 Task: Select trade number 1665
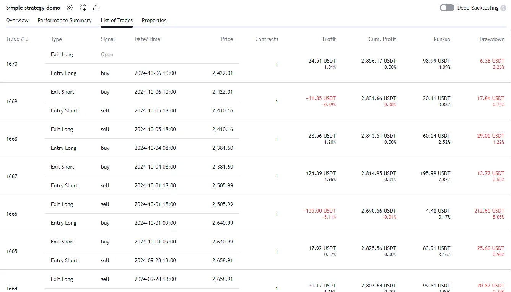coord(12,251)
